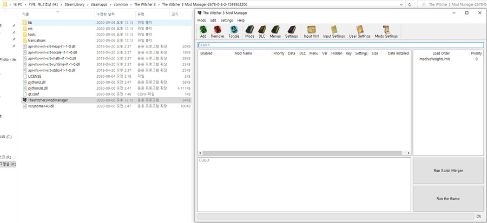Click the Output text area
487x223 pixels.
pos(304,185)
